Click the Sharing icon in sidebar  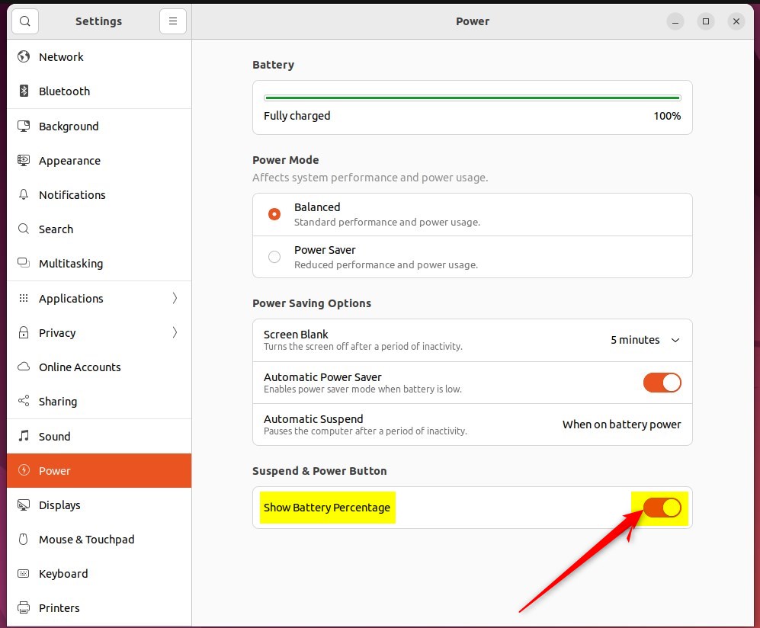click(24, 401)
